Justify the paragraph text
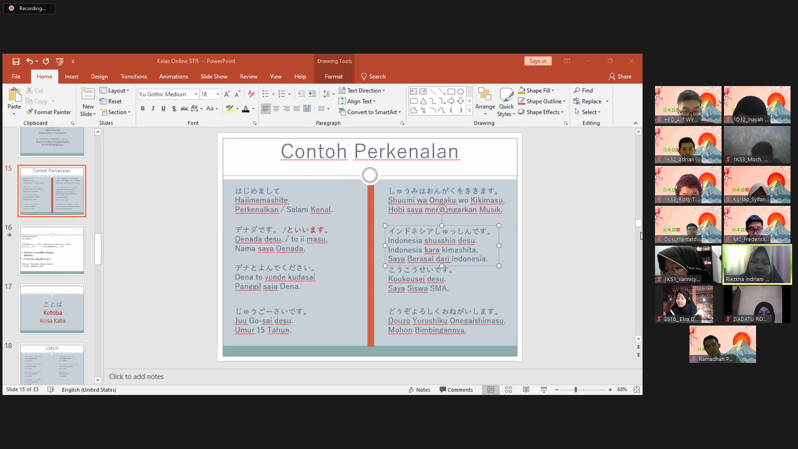This screenshot has width=798, height=449. tap(297, 109)
